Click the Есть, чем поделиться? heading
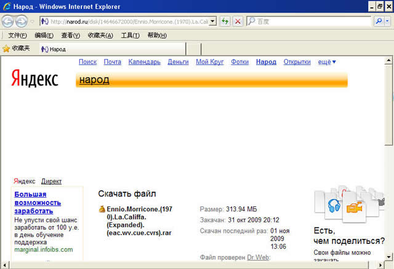The image size is (394, 269). 349,236
